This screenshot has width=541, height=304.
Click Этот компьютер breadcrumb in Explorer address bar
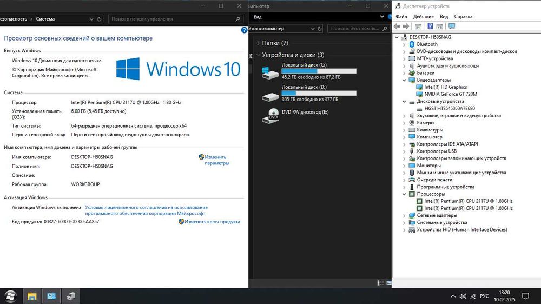click(x=266, y=29)
